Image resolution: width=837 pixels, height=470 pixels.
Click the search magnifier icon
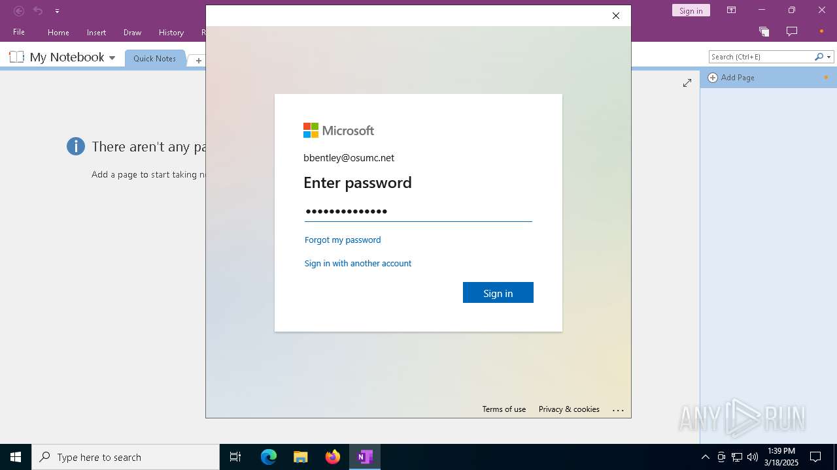[819, 57]
